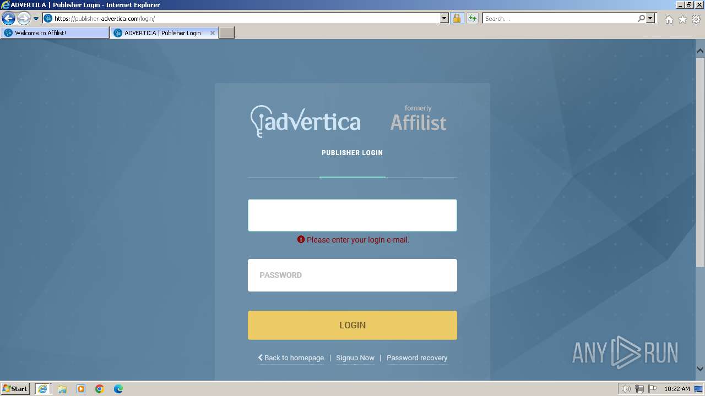Click the PUBLISHER LOGIN heading
The height and width of the screenshot is (396, 705).
[352, 153]
